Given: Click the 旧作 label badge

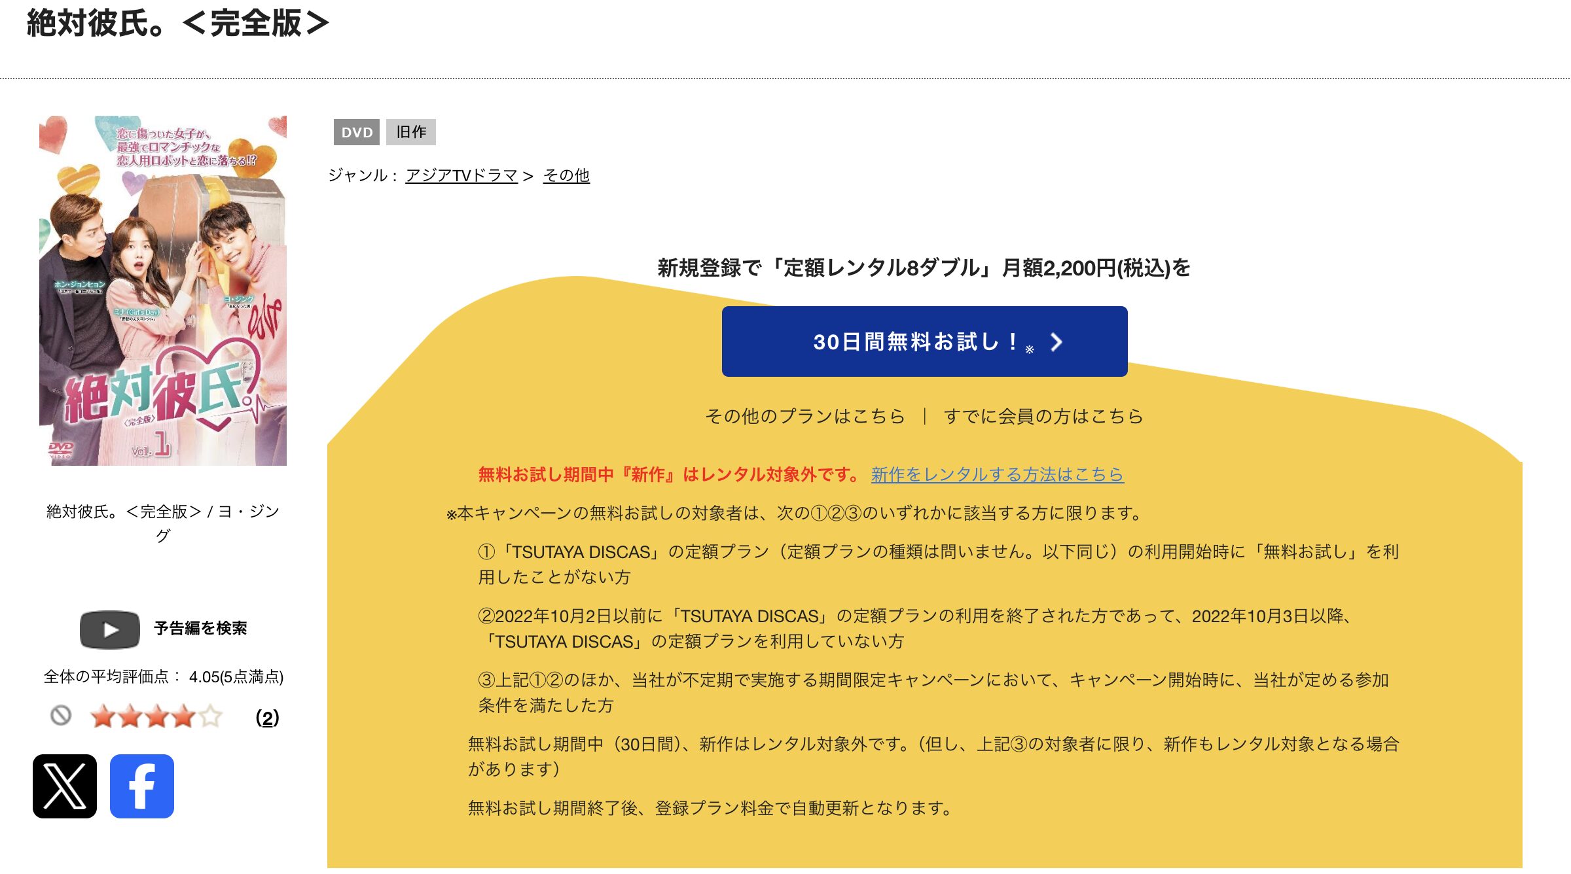Looking at the screenshot, I should 411,132.
